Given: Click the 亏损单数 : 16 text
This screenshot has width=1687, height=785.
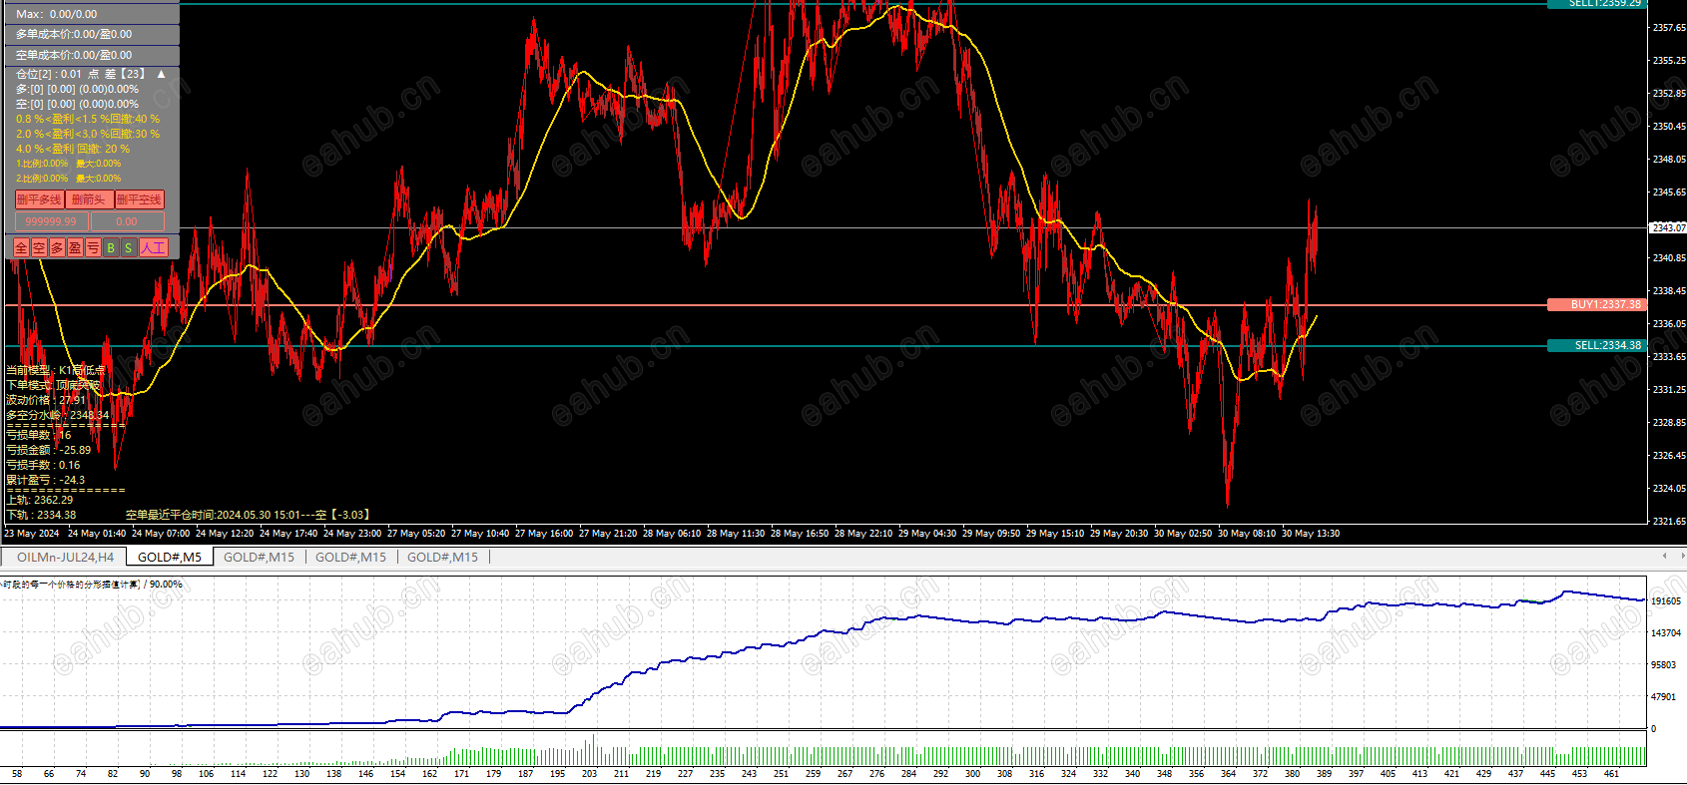Looking at the screenshot, I should tap(39, 435).
